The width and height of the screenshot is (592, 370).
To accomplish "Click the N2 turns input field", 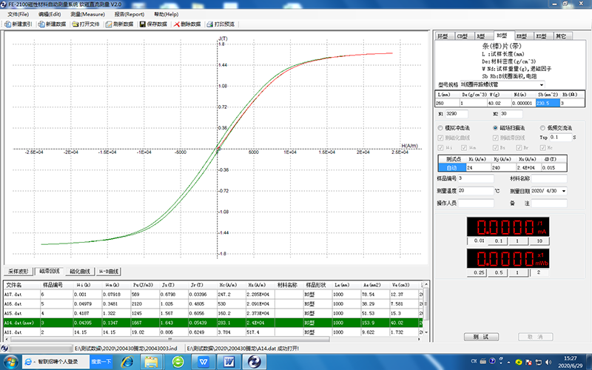I will 511,114.
